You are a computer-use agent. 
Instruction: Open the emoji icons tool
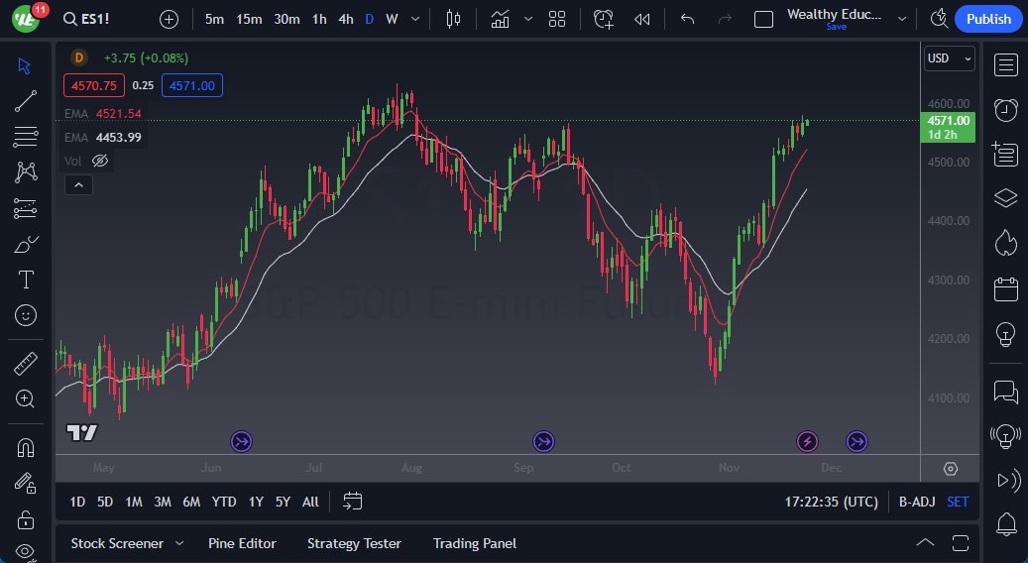[x=26, y=315]
